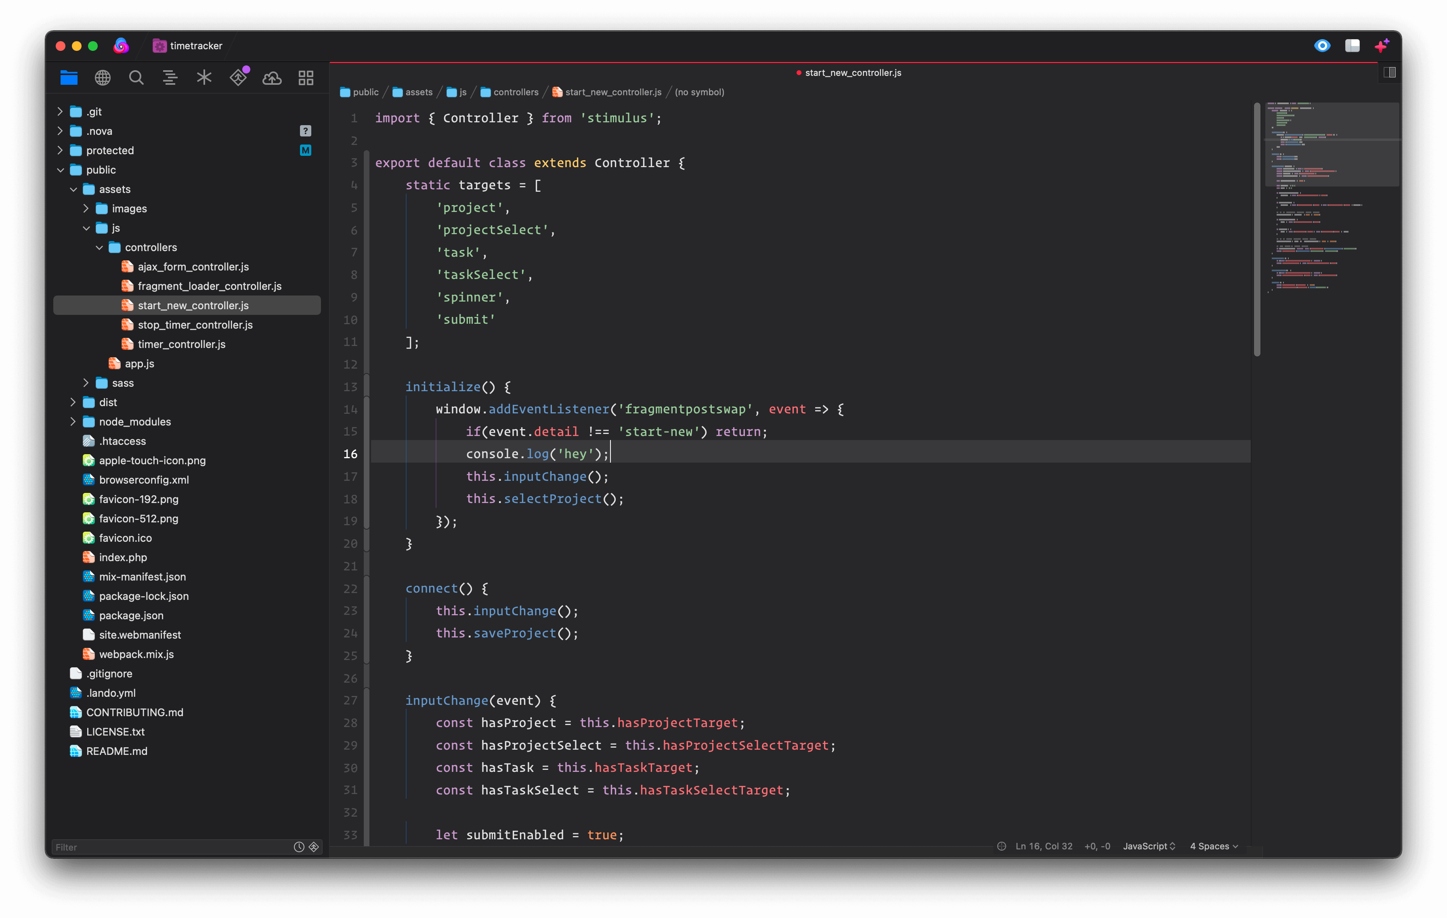Screen dimensions: 1447x918
Task: Open stop_timer_controller.js in file tree
Action: [x=195, y=325]
